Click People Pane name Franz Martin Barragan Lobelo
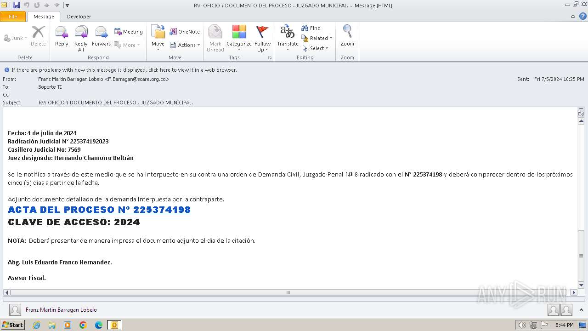The height and width of the screenshot is (331, 588). 61,310
